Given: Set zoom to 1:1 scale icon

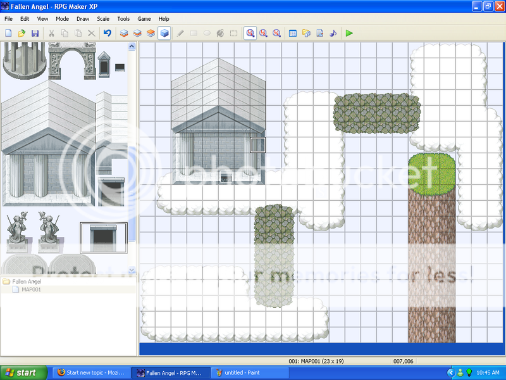Looking at the screenshot, I should click(x=250, y=33).
